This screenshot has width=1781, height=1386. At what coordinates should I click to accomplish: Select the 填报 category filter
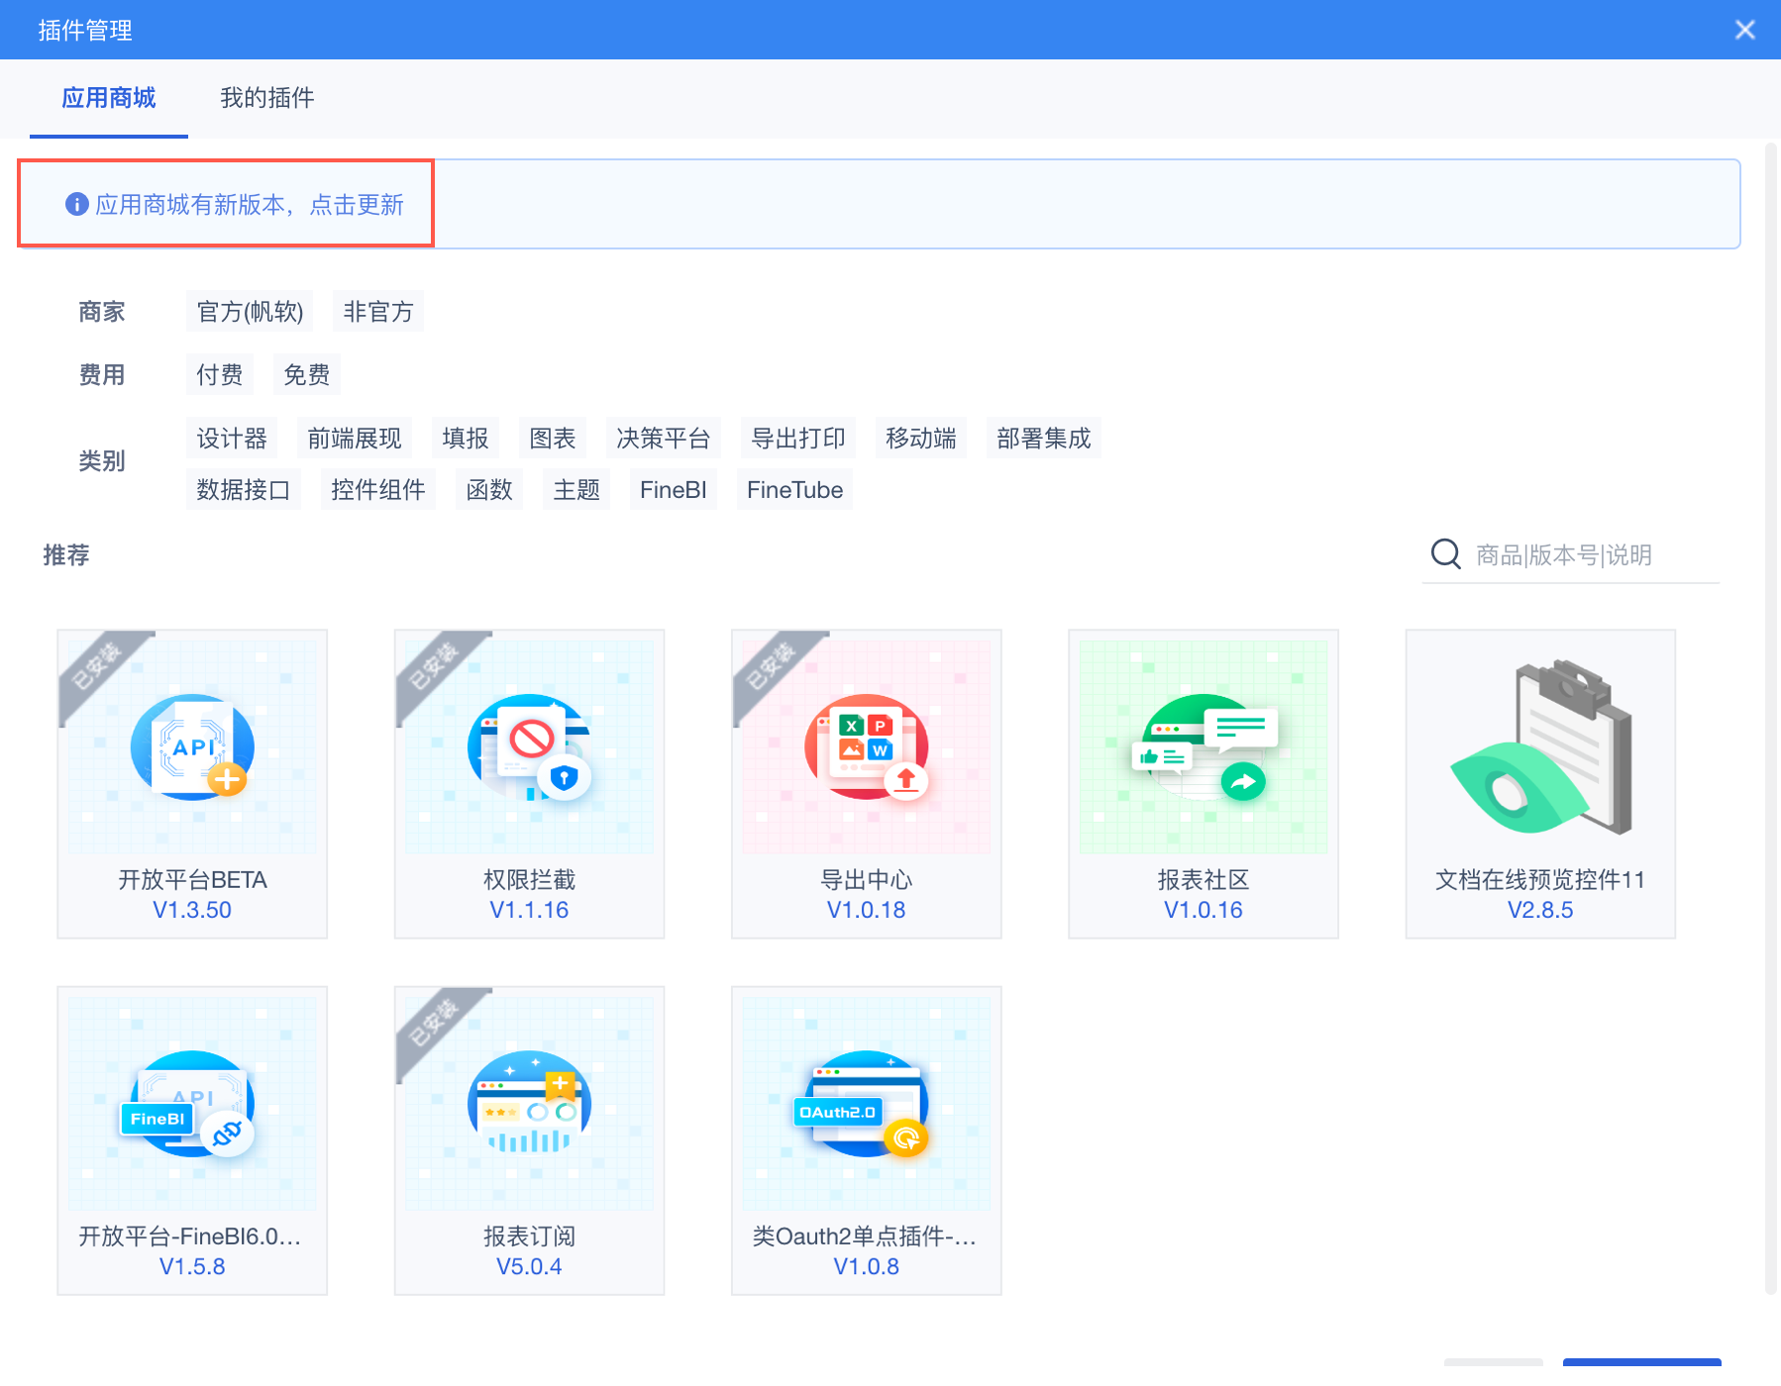pos(466,439)
